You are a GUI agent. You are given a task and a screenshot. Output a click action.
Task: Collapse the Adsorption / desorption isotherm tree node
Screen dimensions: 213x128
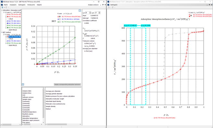coord(2,10)
